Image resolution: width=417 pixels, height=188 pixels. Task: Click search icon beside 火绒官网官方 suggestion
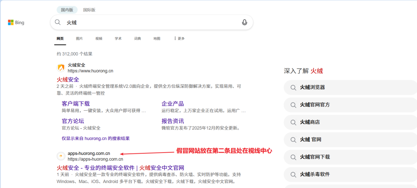click(x=293, y=105)
